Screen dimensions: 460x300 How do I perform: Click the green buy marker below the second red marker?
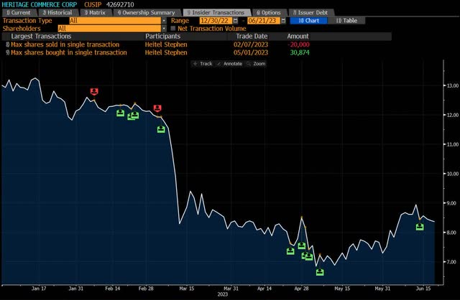(161, 129)
